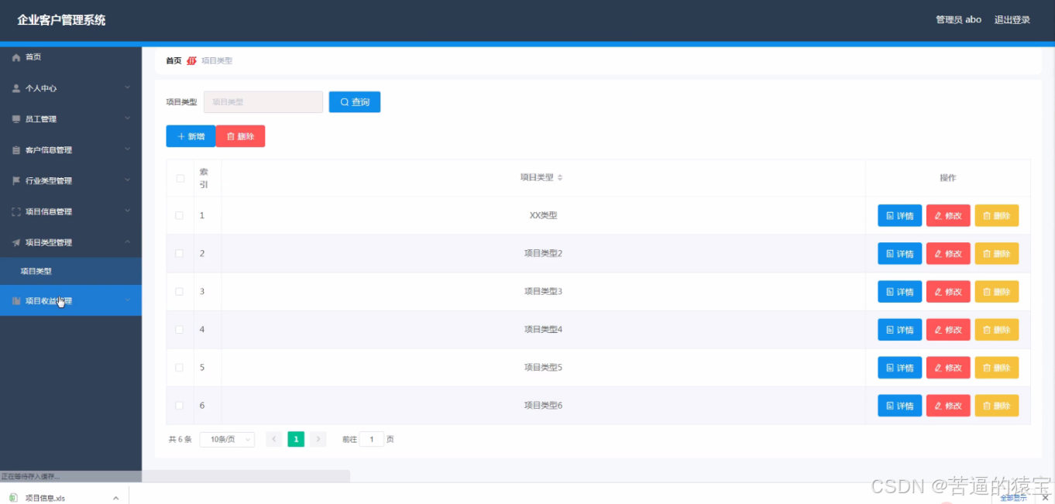Screen dimensions: 1055x504
Task: Click the home icon beside 首页 in sidebar
Action: pos(16,57)
